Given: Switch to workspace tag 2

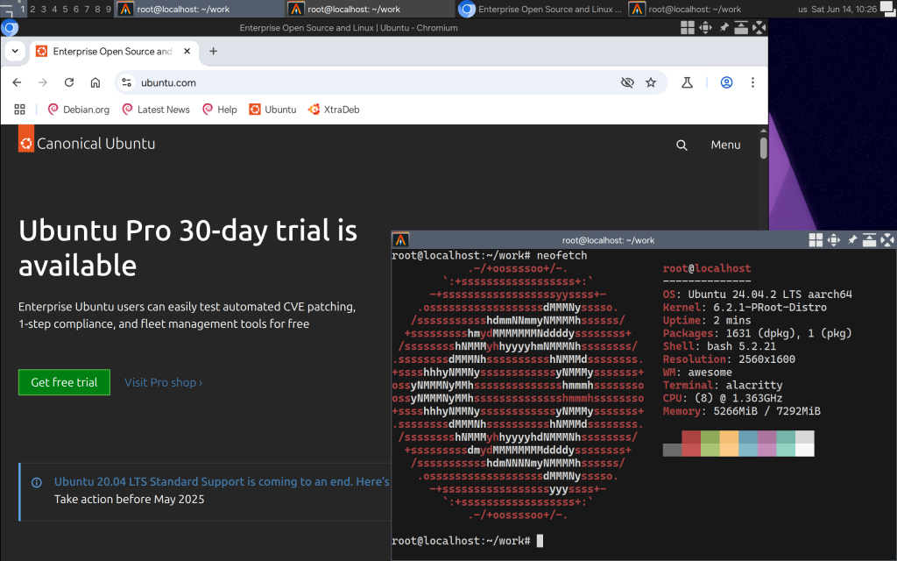Looking at the screenshot, I should click(32, 9).
